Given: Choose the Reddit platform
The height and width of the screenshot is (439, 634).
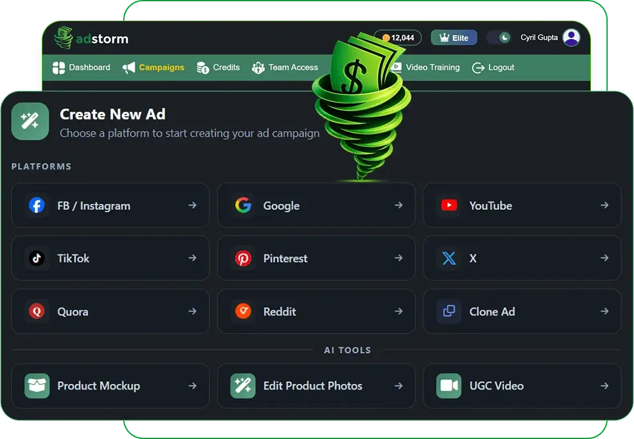Looking at the screenshot, I should 316,311.
